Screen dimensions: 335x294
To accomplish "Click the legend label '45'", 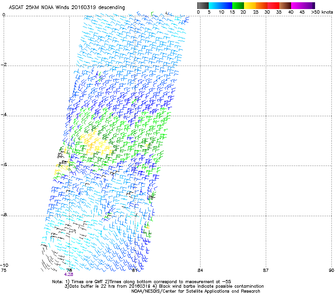I will 302,12.
